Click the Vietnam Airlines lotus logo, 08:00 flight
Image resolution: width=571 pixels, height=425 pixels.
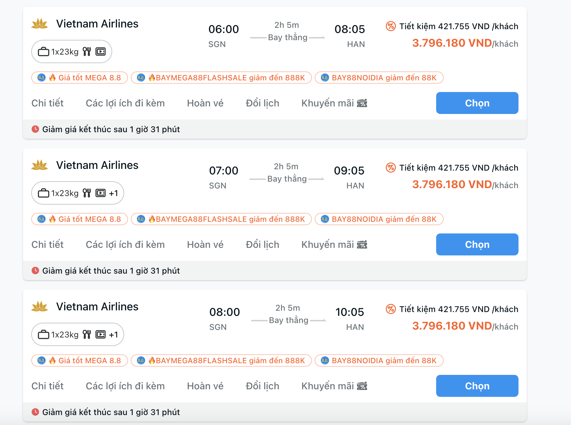pos(39,307)
